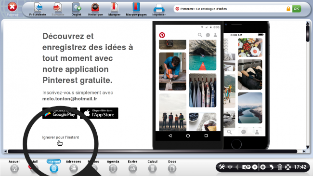The image size is (313, 176).
Task: Click the hikers group photo
Action: pyautogui.click(x=172, y=112)
